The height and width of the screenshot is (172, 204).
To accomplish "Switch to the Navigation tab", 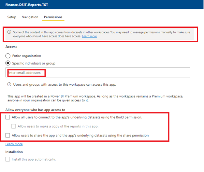I will pos(30,17).
